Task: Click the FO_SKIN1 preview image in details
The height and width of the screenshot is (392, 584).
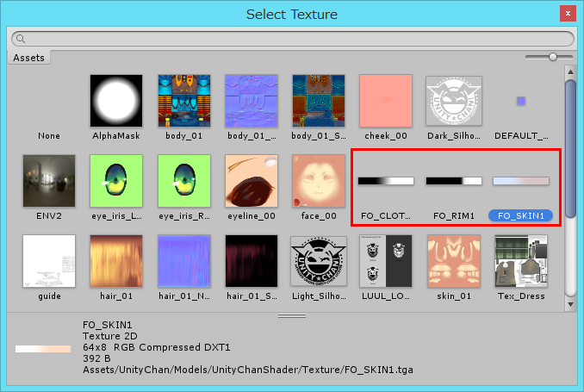Action: [43, 349]
